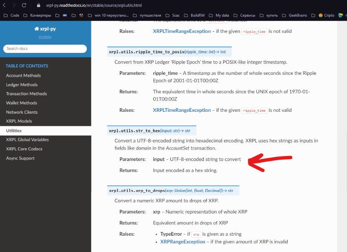The image size is (347, 252).
Task: Select Utilities in the table of contents
Action: [14, 130]
